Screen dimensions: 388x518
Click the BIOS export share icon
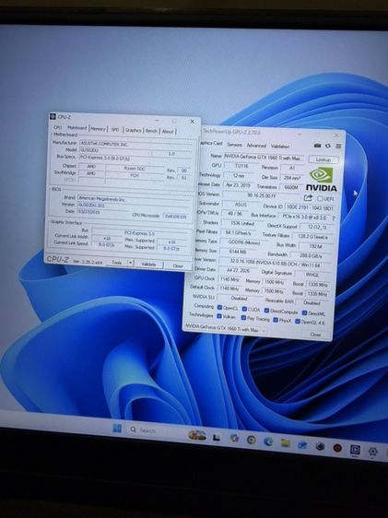pyautogui.click(x=308, y=197)
